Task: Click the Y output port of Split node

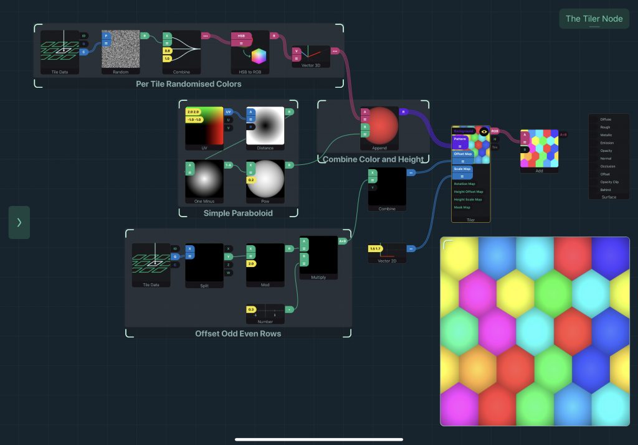Action: [x=228, y=256]
